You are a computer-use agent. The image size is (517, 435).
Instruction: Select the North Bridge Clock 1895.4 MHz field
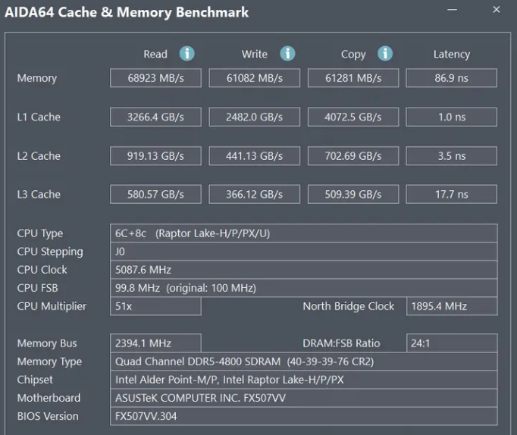[452, 306]
